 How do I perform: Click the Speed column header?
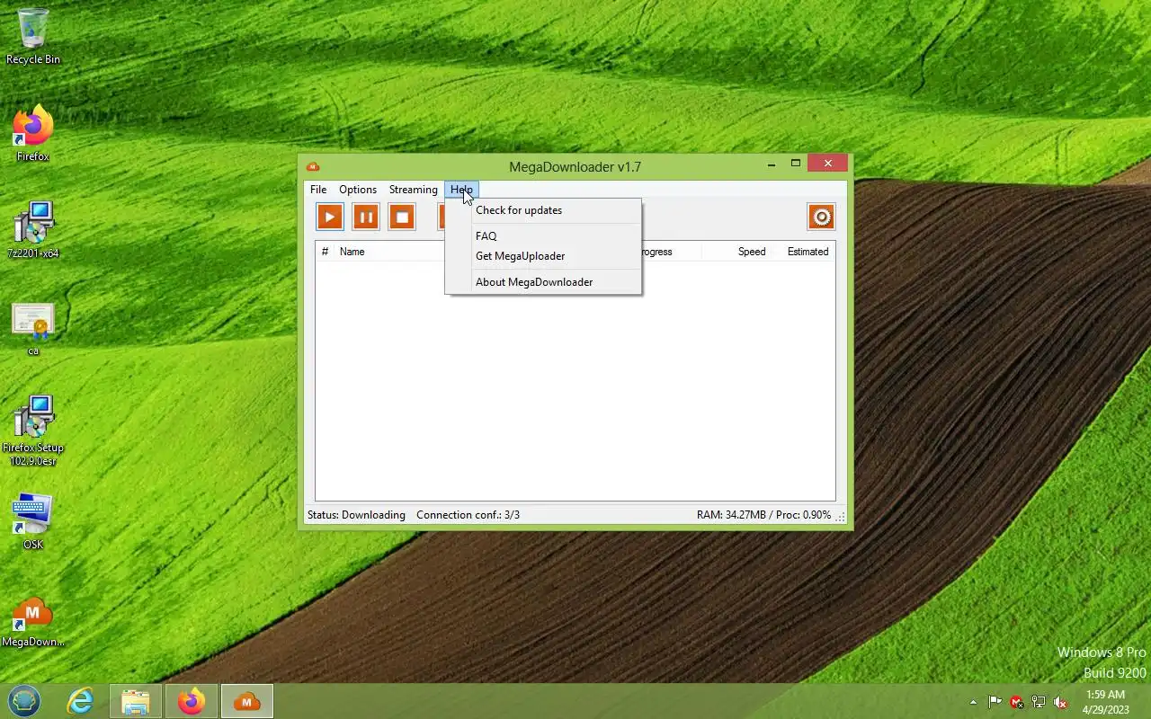coord(752,252)
